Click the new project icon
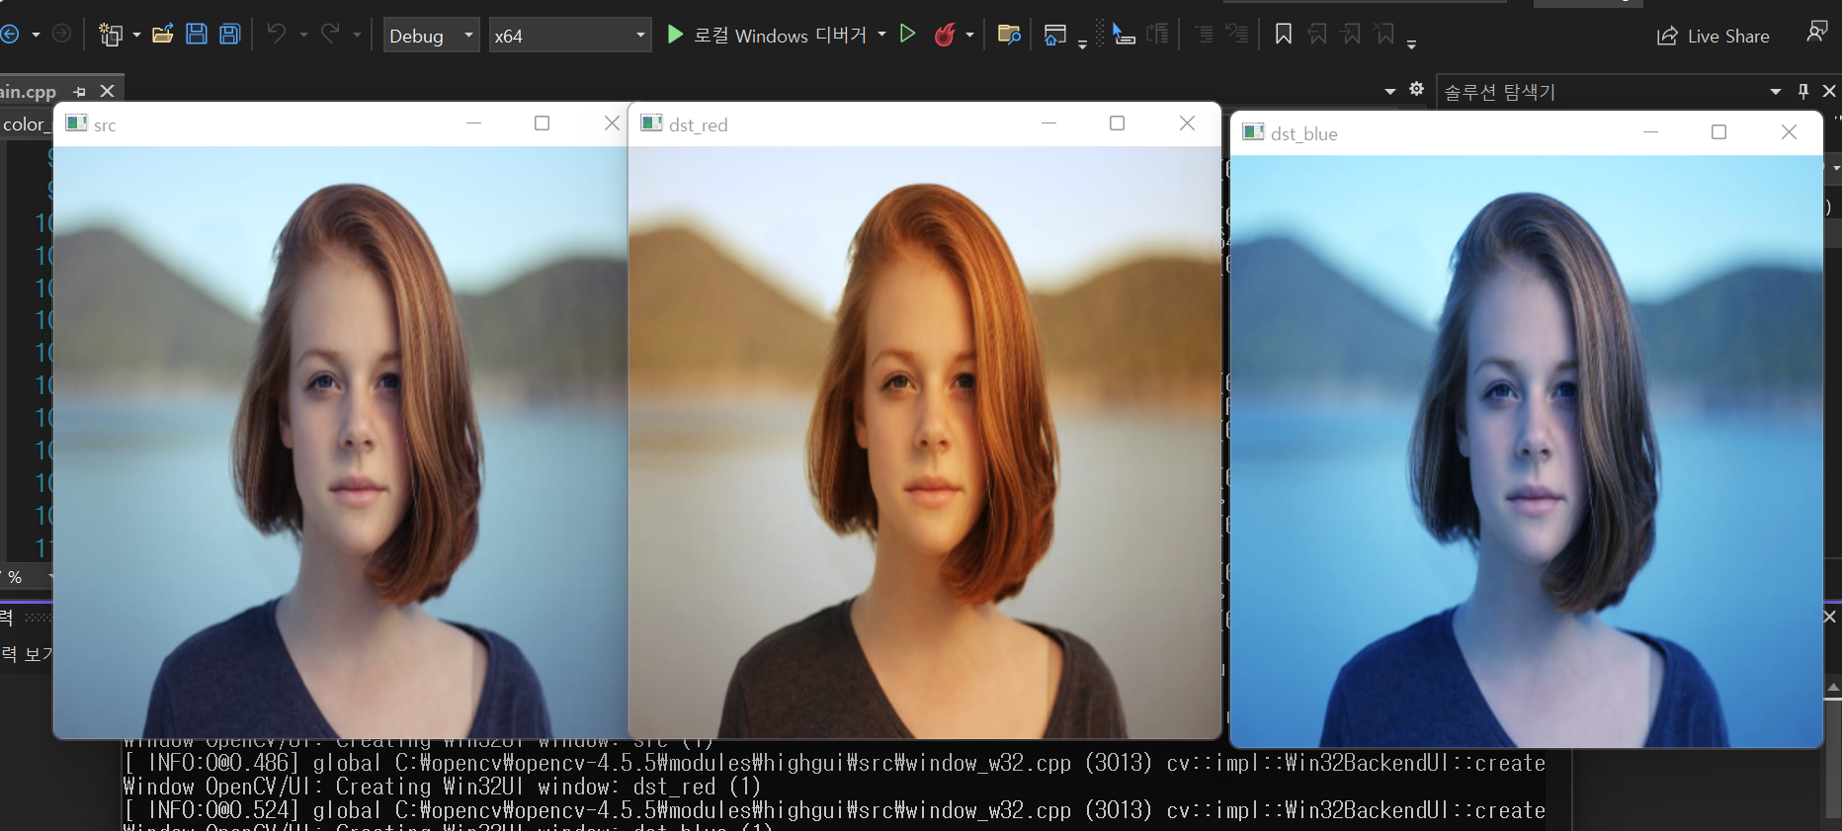The image size is (1842, 831). [111, 35]
